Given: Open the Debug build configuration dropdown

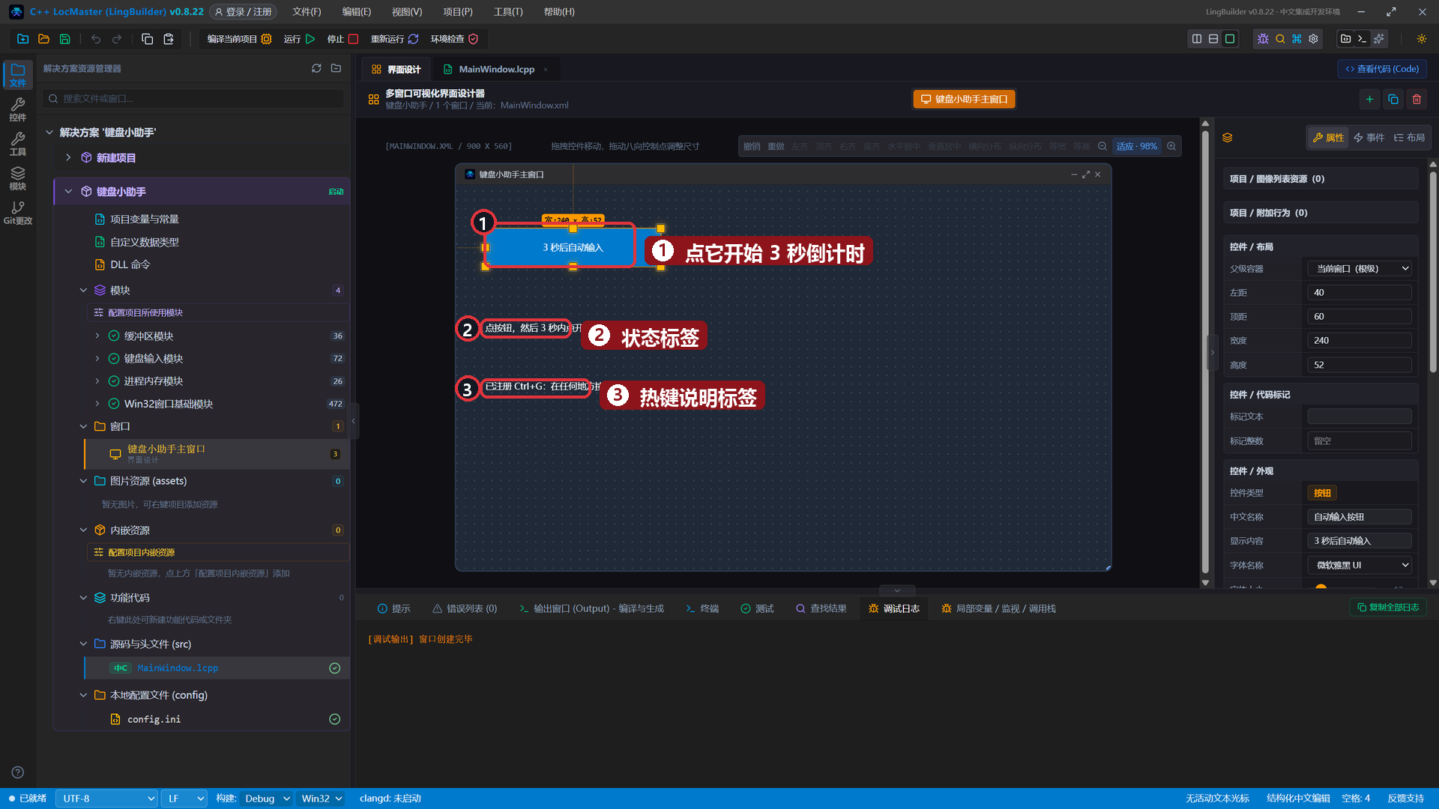Looking at the screenshot, I should (266, 799).
